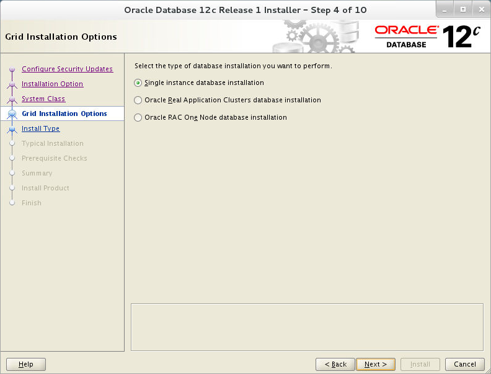The image size is (491, 374).
Task: Click the Typical Installation step label
Action: coord(53,143)
